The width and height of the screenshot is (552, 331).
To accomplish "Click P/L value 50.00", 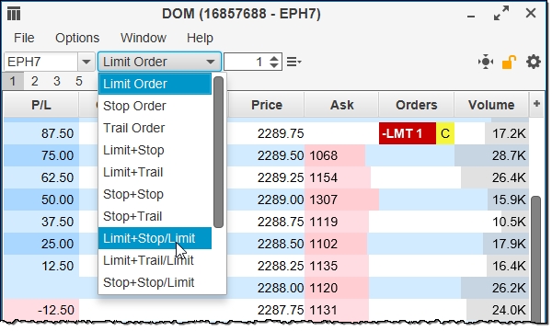I will tap(57, 200).
